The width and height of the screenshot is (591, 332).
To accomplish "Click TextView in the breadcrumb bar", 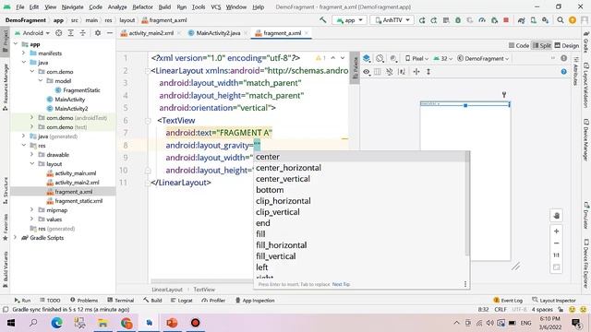I will [204, 290].
